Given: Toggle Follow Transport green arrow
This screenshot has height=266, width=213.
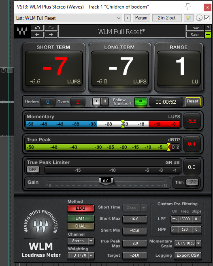Looking at the screenshot, I should pos(141,102).
